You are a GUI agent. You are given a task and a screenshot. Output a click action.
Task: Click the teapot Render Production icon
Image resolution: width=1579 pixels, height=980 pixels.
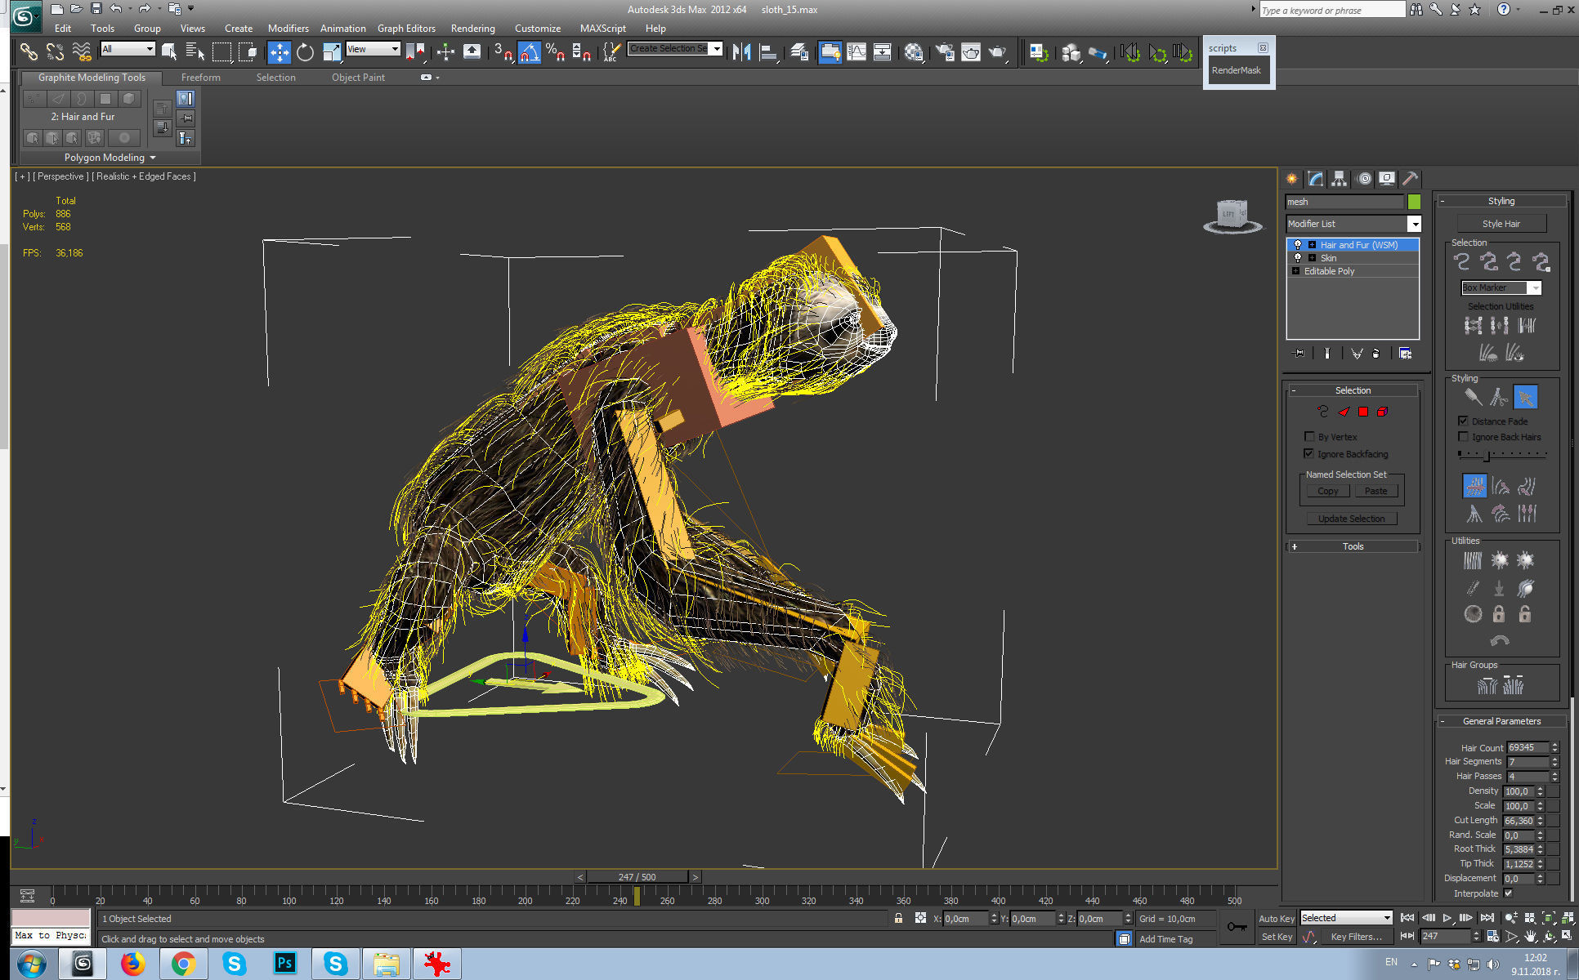[997, 52]
